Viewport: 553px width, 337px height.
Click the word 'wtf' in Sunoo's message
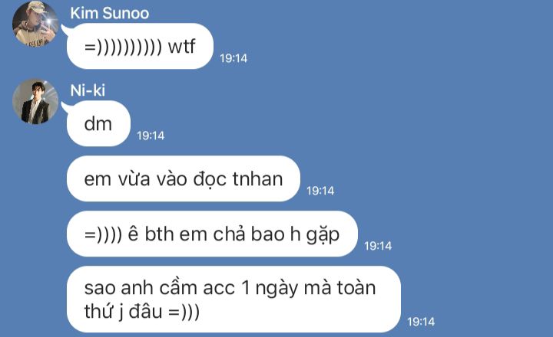click(181, 47)
